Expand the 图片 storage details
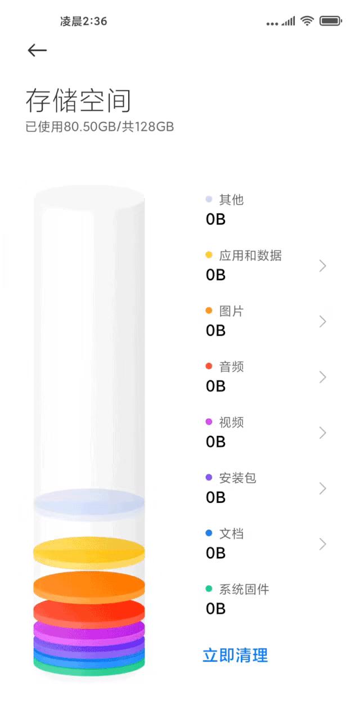This screenshot has width=360, height=714. [322, 321]
